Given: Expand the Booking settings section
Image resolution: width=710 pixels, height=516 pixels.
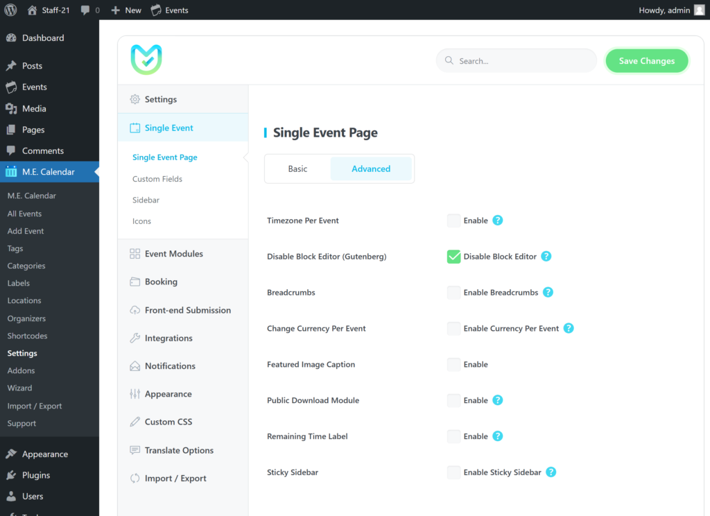Looking at the screenshot, I should [x=161, y=282].
